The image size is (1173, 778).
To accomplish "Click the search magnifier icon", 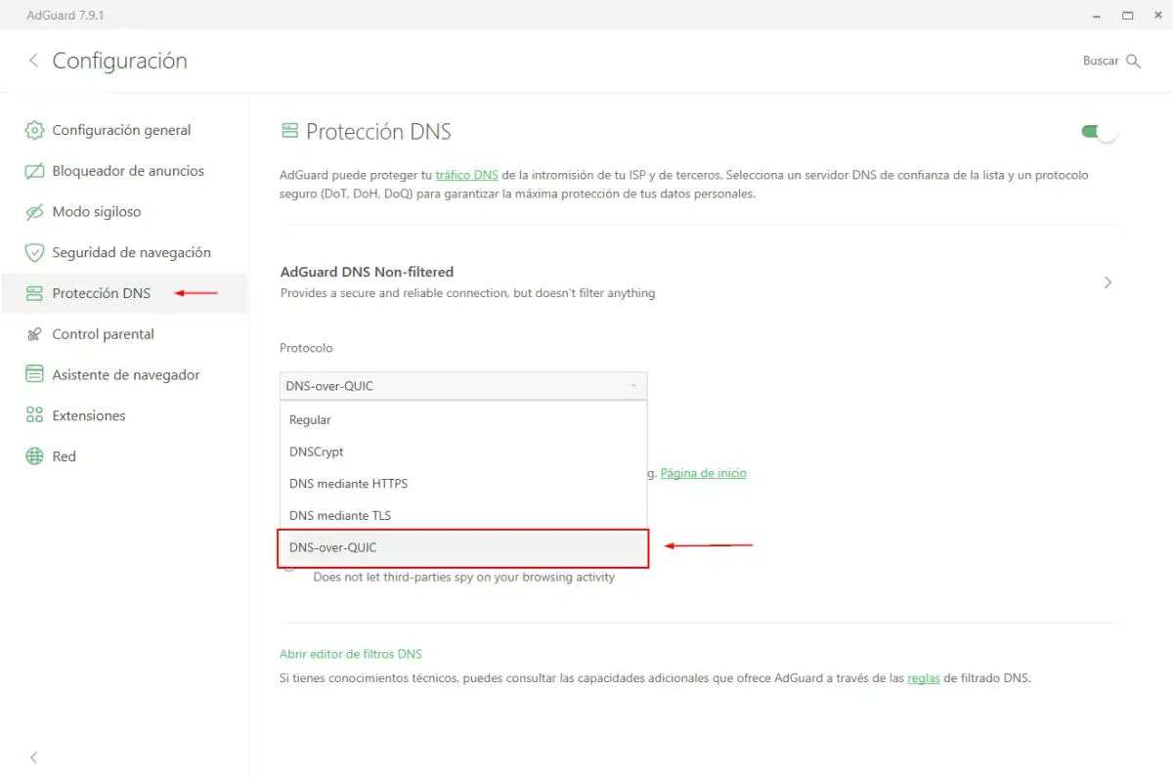I will pos(1133,61).
